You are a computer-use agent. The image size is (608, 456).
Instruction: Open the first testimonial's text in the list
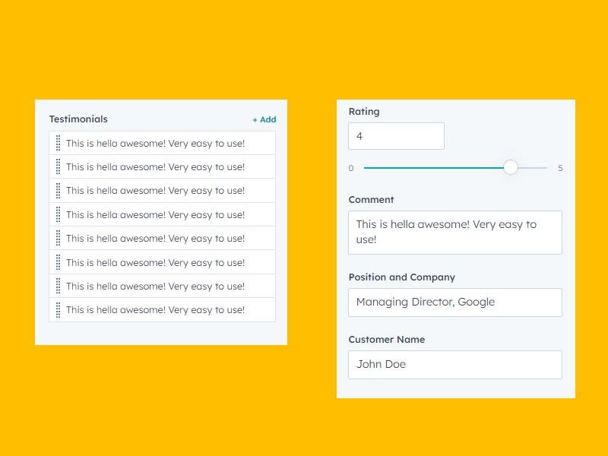(155, 143)
